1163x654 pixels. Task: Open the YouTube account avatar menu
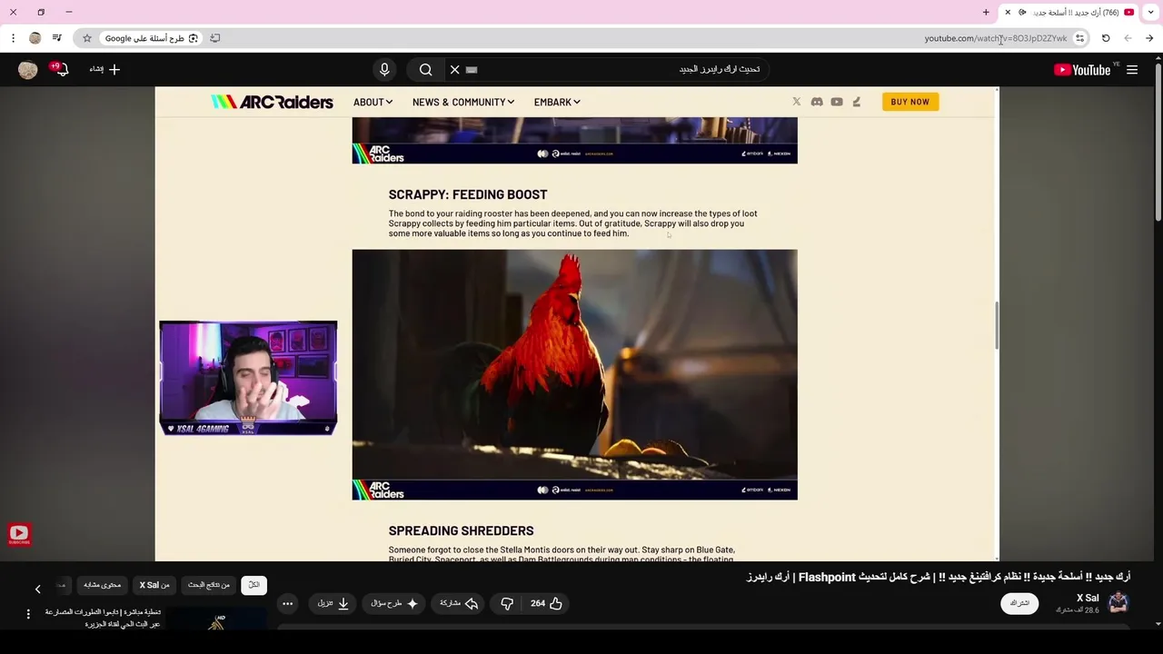tap(28, 69)
